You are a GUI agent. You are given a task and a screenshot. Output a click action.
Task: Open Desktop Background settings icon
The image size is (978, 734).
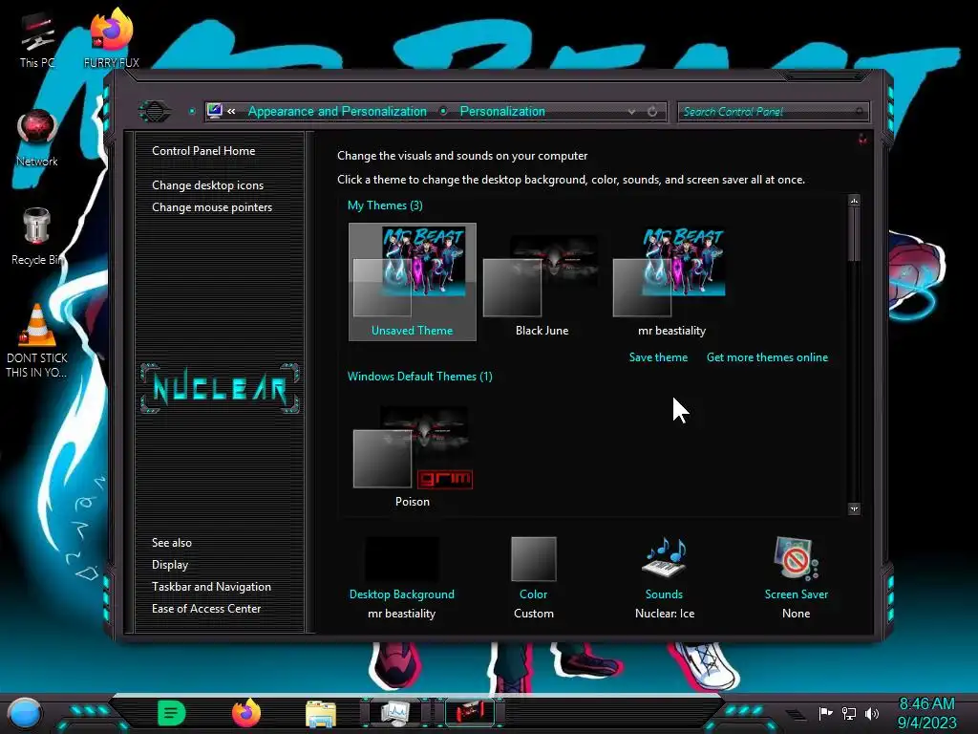[x=402, y=559]
